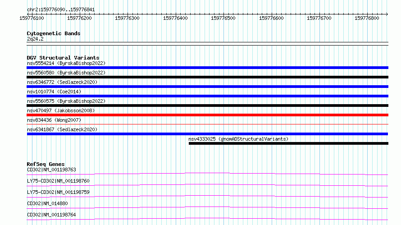
Task: Open gene LY75-CD302|NM_001198760 label
Action: tap(58, 181)
